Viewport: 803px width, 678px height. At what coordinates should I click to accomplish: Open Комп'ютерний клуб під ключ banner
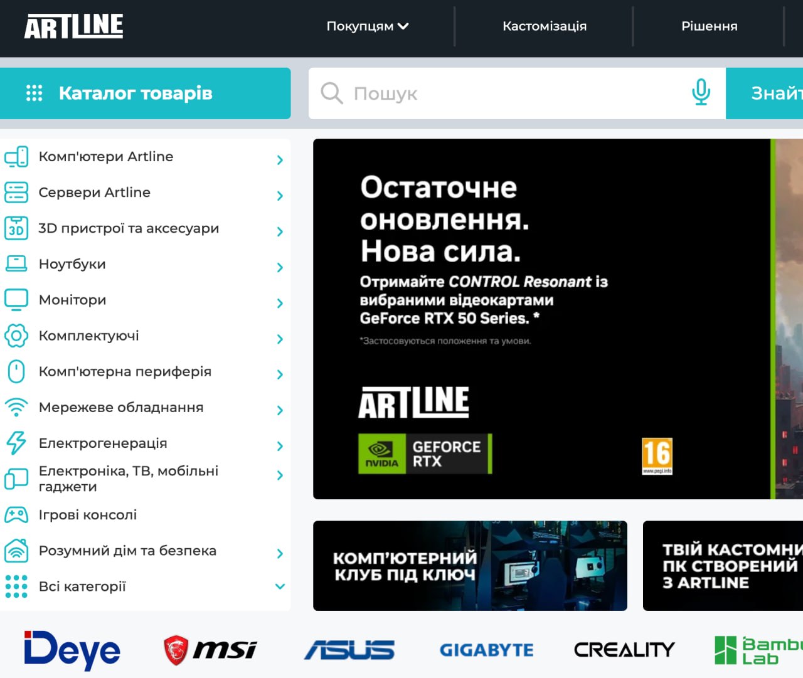tap(470, 566)
